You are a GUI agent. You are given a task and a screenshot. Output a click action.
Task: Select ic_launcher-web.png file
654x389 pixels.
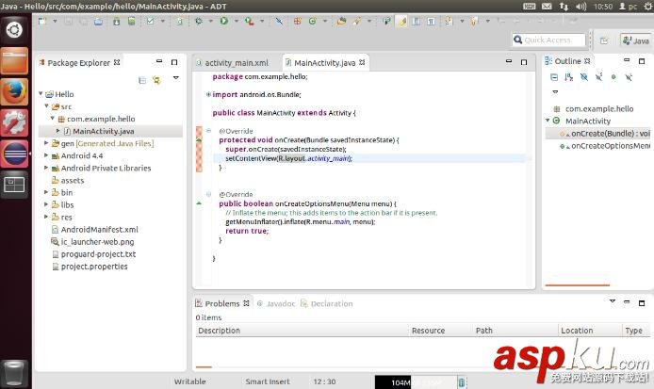tap(92, 242)
